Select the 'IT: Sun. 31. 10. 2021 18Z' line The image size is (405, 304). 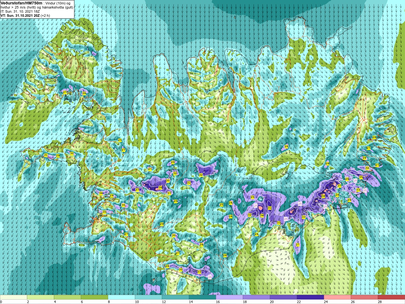coord(20,11)
